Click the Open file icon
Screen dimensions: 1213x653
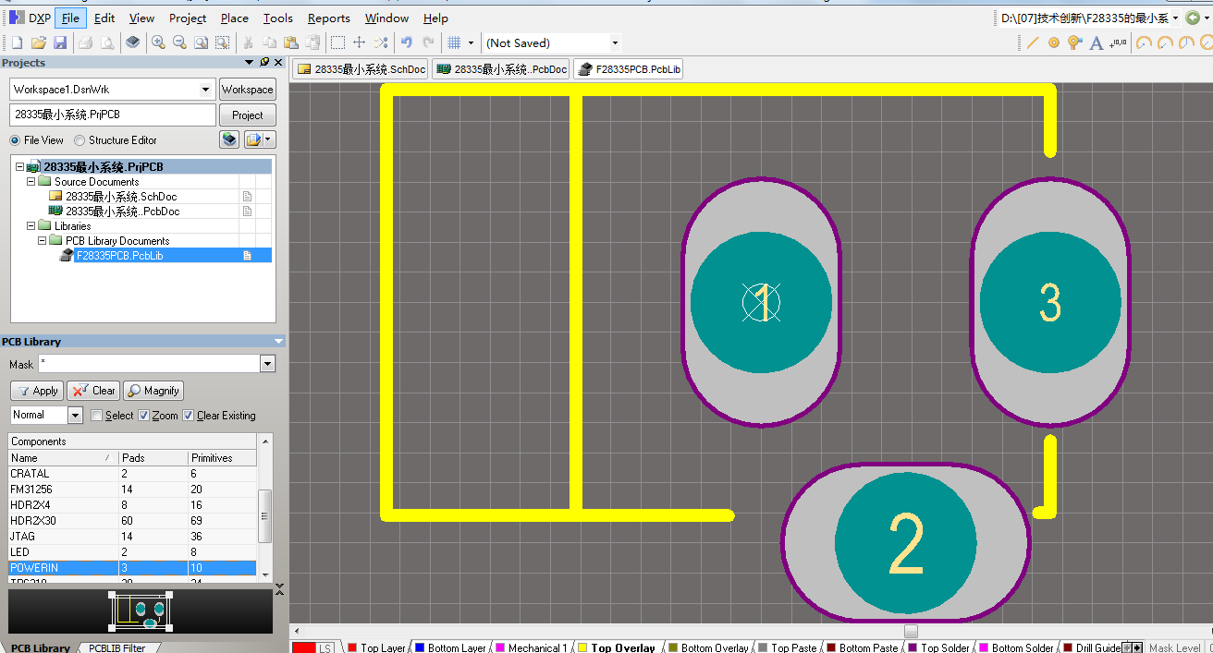click(x=39, y=42)
